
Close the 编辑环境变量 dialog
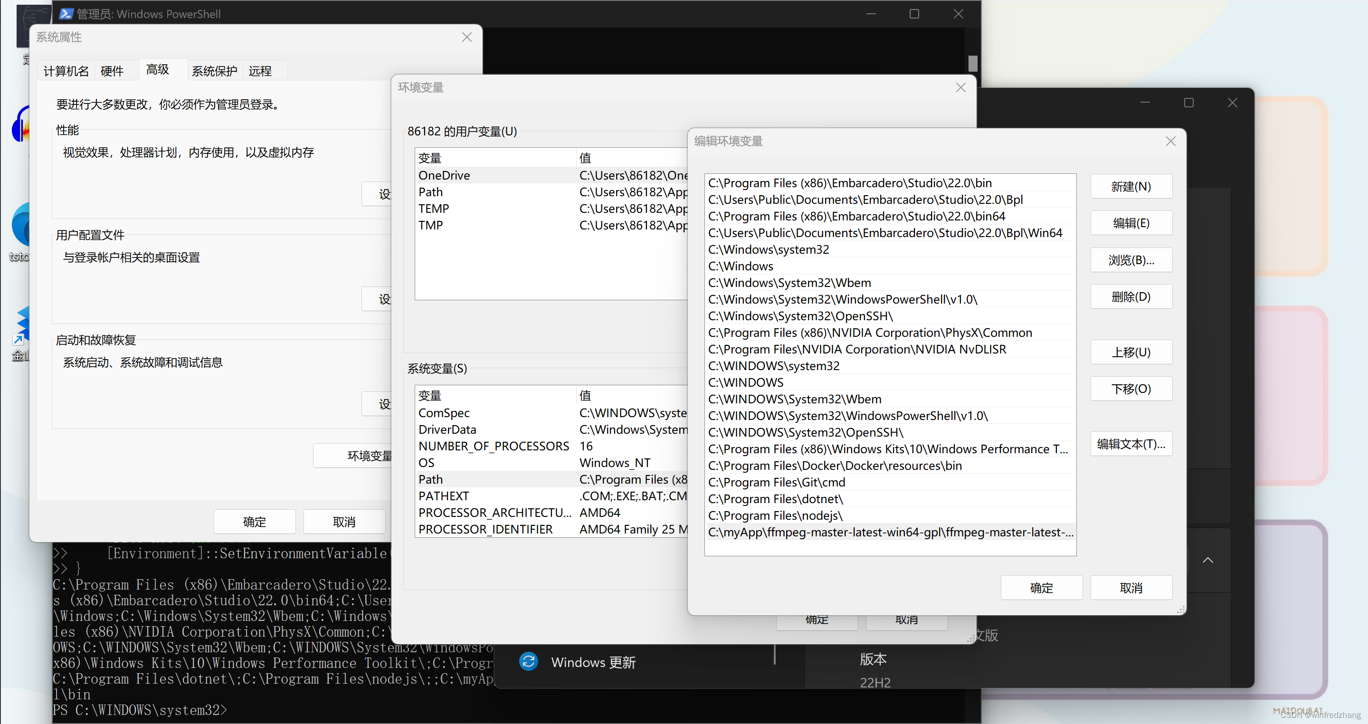[x=1170, y=141]
